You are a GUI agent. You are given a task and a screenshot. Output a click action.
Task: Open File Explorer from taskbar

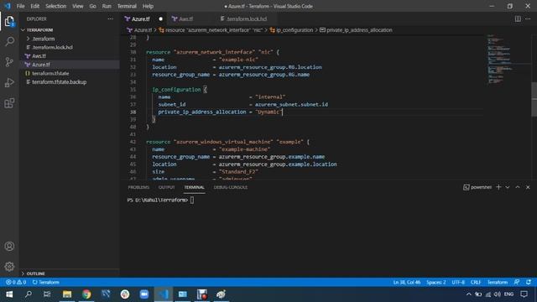pos(67,294)
